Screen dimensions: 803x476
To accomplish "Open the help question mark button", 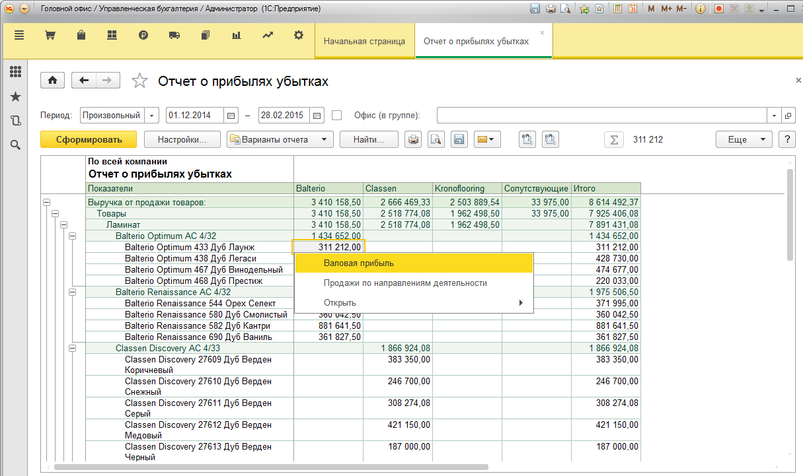I will coord(786,139).
